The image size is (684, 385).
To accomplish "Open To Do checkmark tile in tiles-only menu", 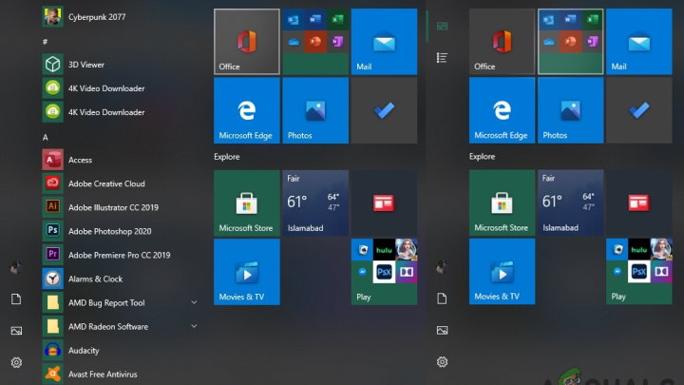I will pos(639,110).
